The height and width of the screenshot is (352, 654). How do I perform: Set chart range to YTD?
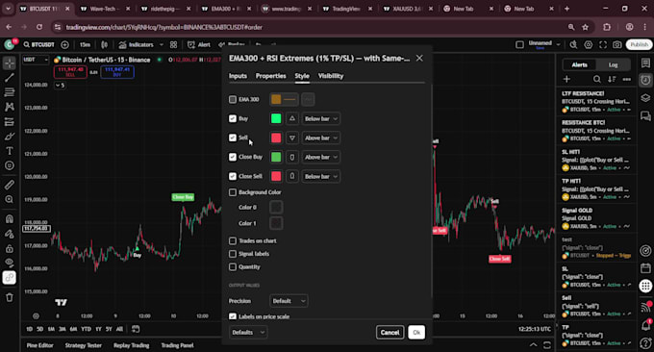tap(86, 329)
